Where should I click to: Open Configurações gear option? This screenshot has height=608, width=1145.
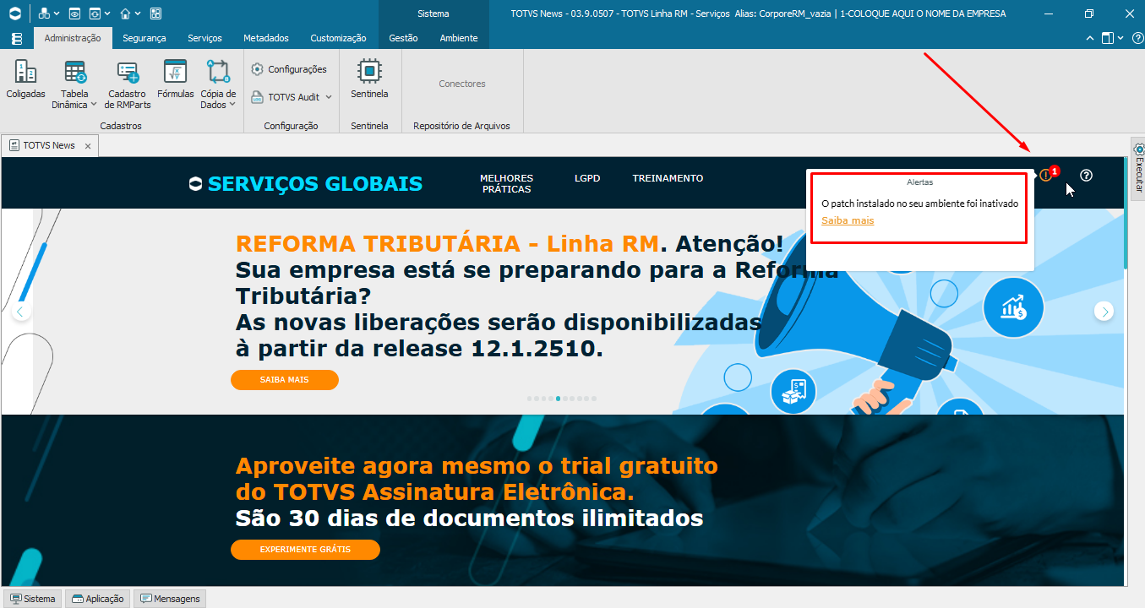point(289,69)
